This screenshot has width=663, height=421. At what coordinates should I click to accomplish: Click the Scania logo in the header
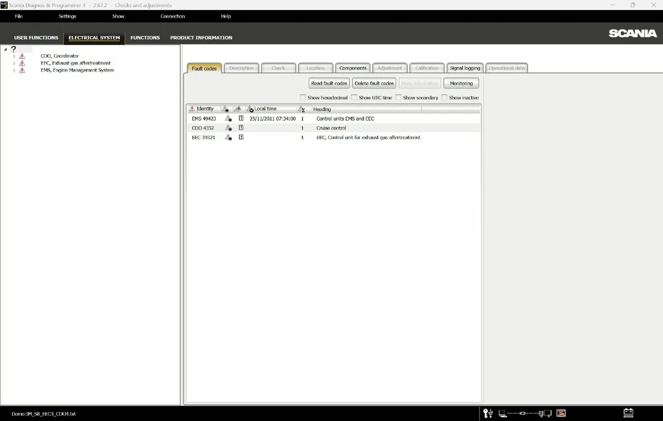(x=632, y=33)
